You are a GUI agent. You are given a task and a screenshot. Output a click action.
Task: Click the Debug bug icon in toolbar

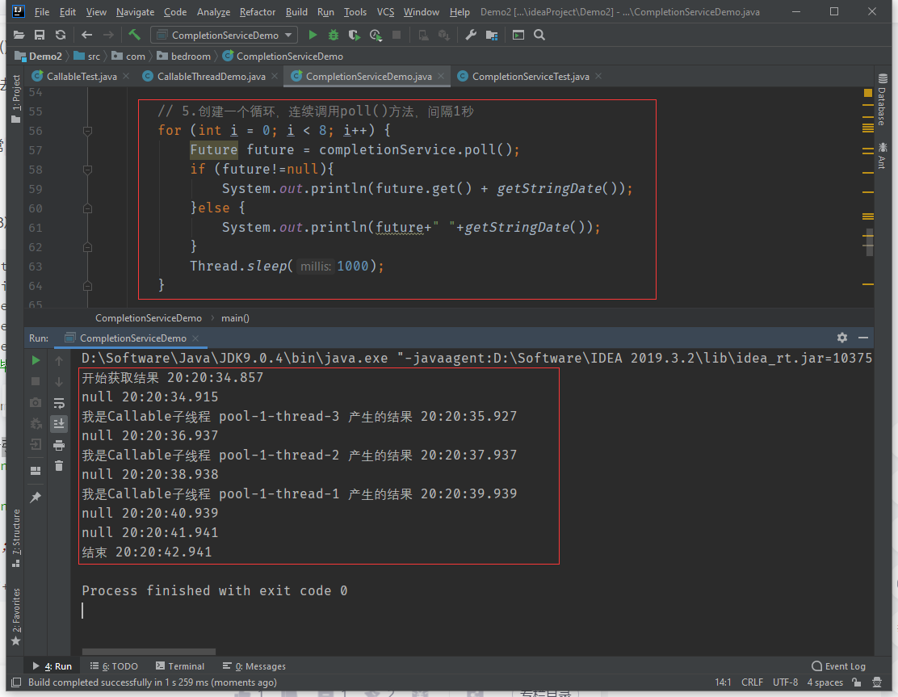[x=334, y=35]
